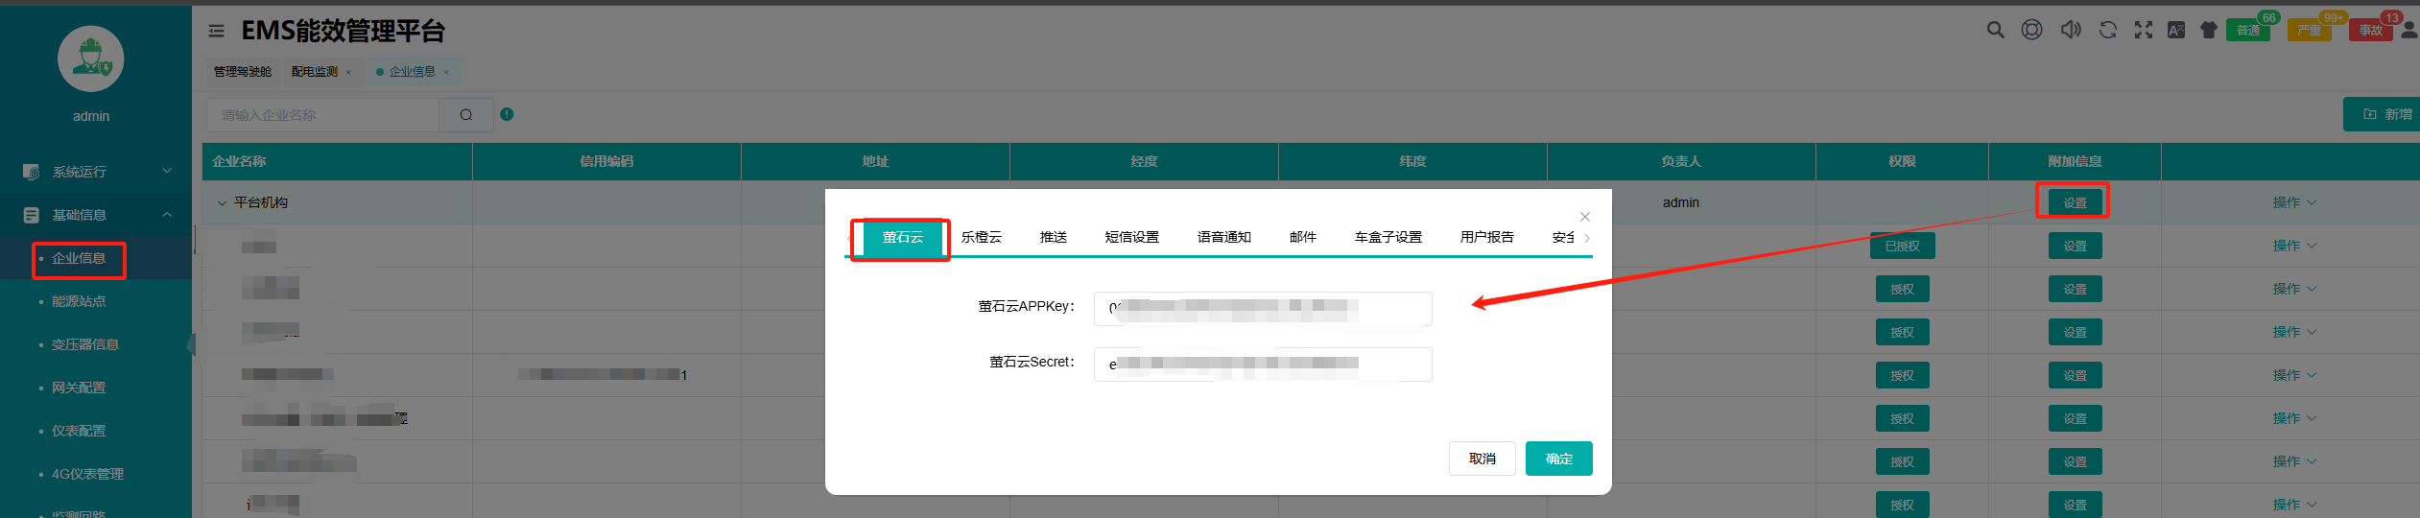Click the 附加信息 column header
2420x518 pixels.
point(2075,161)
